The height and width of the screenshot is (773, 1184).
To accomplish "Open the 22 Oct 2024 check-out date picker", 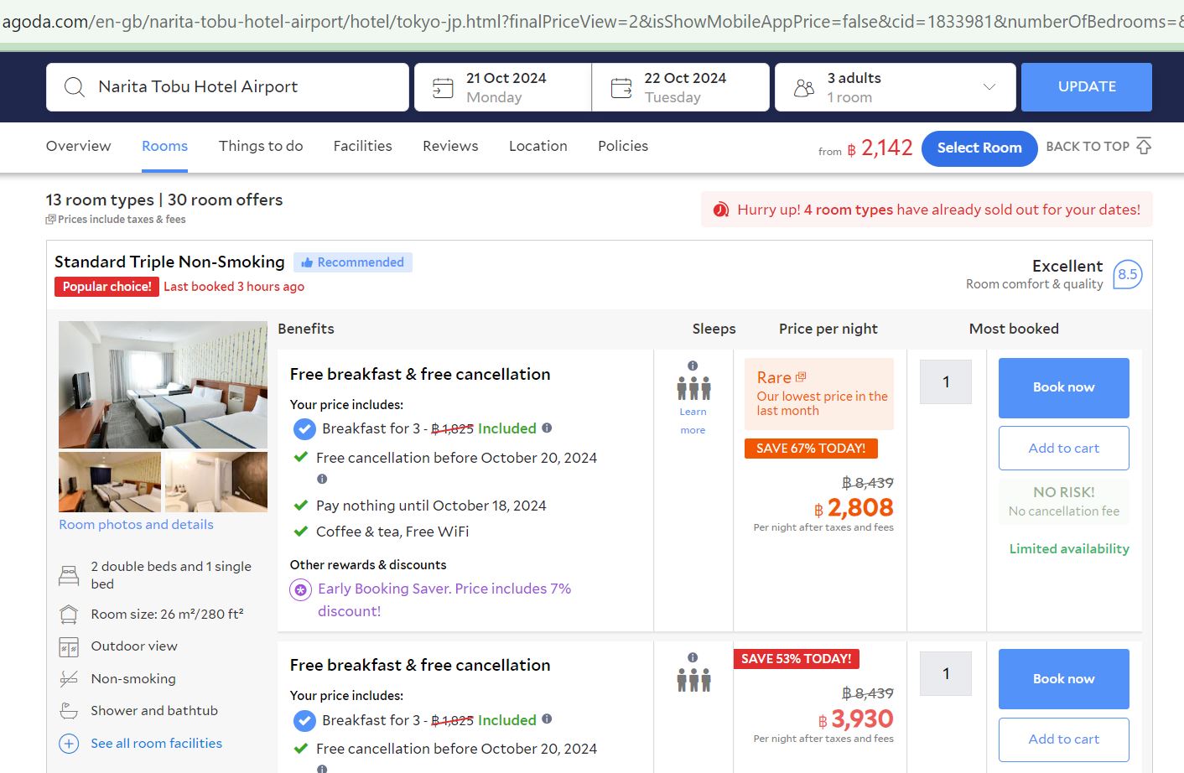I will 681,87.
